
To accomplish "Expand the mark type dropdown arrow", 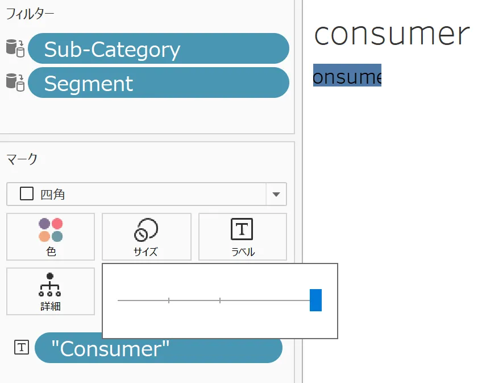I will (276, 194).
